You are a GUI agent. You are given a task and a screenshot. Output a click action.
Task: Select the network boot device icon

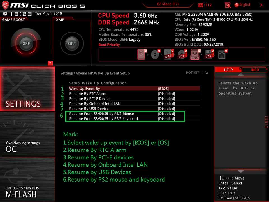pos(222,54)
